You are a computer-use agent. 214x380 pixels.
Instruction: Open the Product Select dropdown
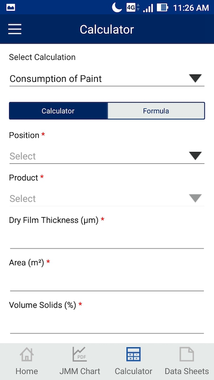tap(107, 199)
